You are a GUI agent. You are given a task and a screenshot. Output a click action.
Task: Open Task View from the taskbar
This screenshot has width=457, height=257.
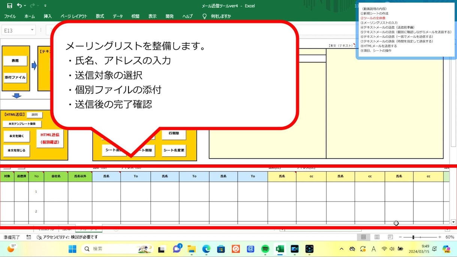[162, 249]
